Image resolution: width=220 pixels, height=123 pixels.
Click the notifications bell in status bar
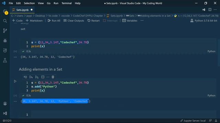pos(216,121)
